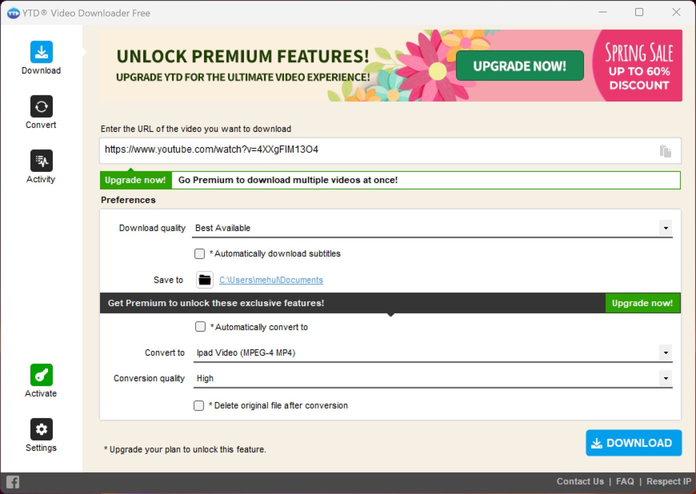696x494 pixels.
Task: Click the Contact Us footer link
Action: (x=580, y=482)
